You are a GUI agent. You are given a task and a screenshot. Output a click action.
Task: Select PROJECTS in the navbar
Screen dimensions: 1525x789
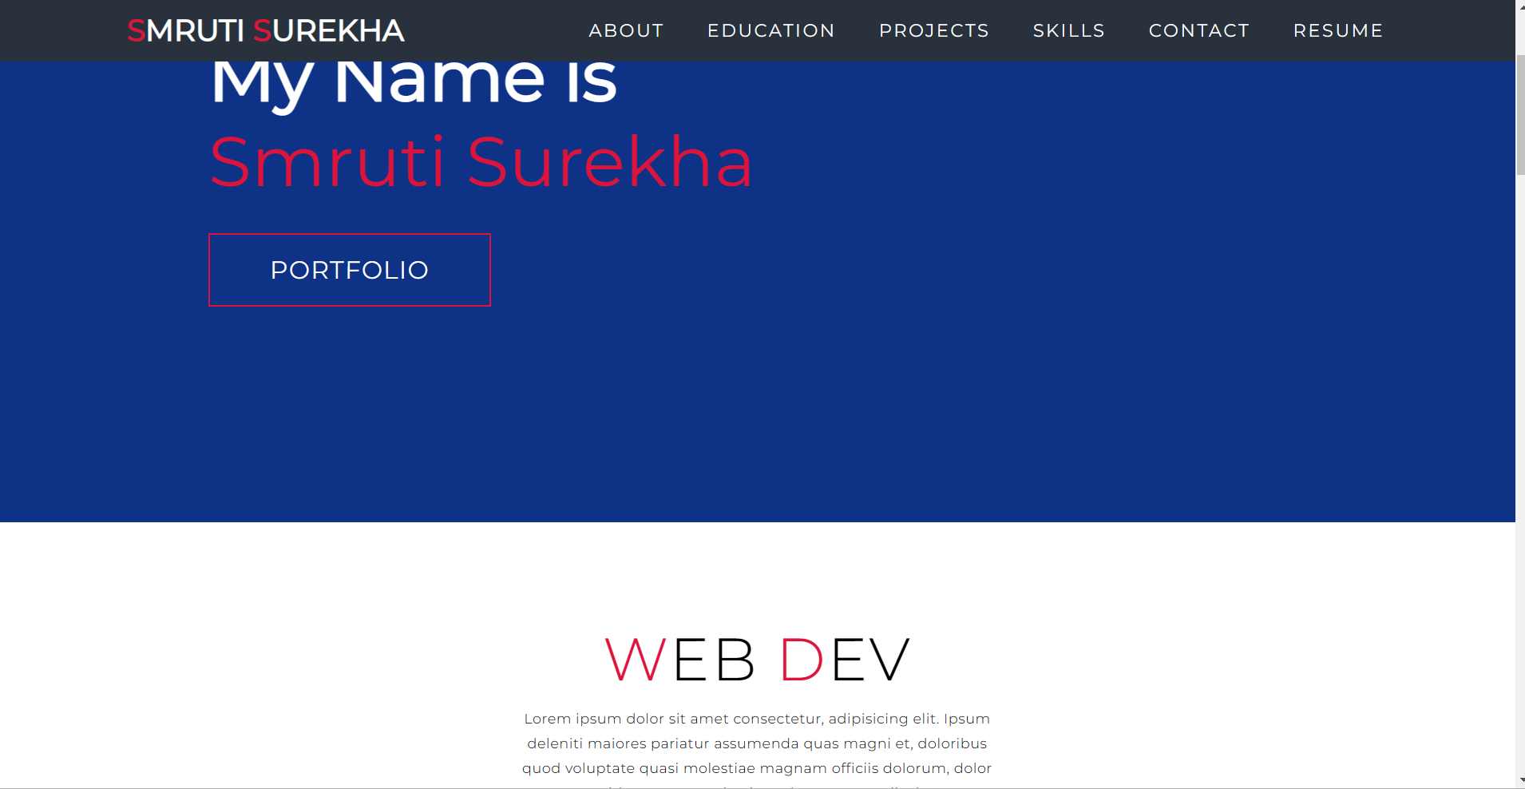[933, 31]
